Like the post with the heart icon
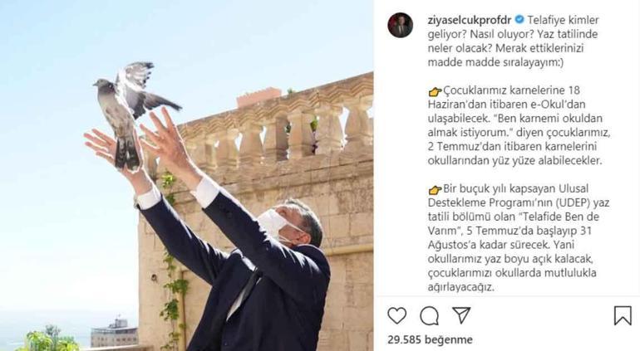 pyautogui.click(x=396, y=315)
